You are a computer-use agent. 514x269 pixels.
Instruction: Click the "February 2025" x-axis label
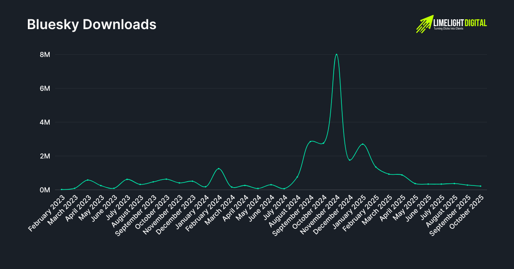[362, 212]
